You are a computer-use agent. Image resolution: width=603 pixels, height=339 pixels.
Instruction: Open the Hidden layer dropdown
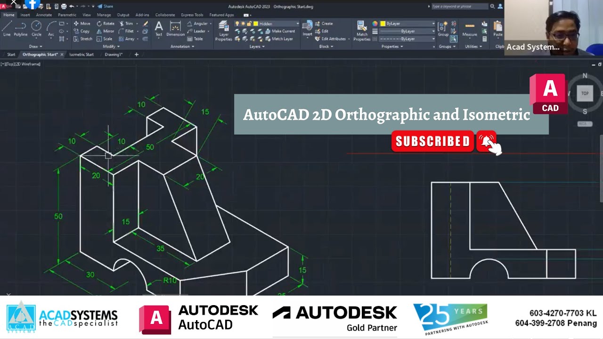[x=297, y=24]
